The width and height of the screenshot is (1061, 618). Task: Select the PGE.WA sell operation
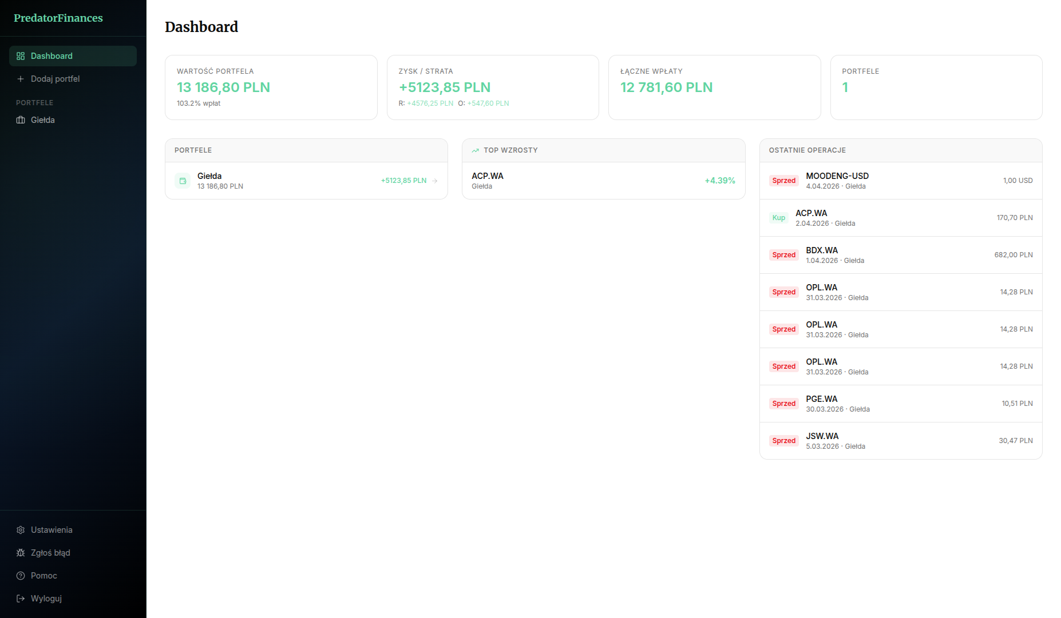click(x=901, y=404)
